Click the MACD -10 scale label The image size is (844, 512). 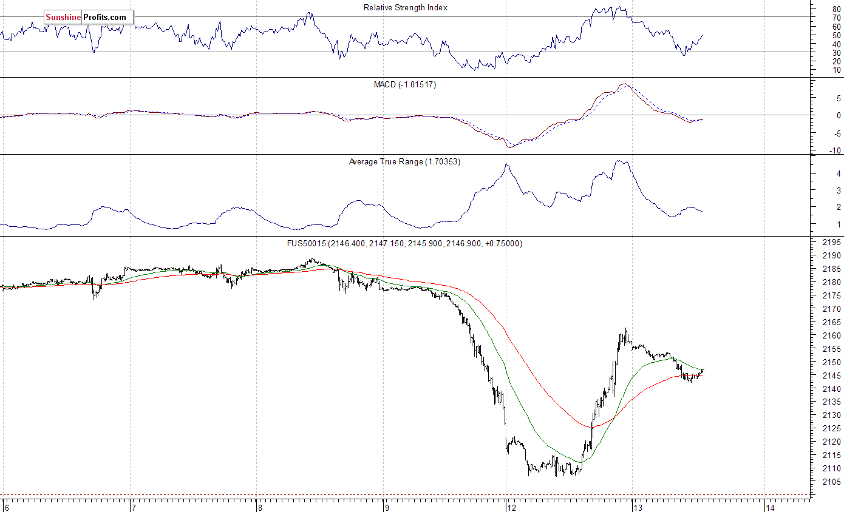pyautogui.click(x=835, y=151)
